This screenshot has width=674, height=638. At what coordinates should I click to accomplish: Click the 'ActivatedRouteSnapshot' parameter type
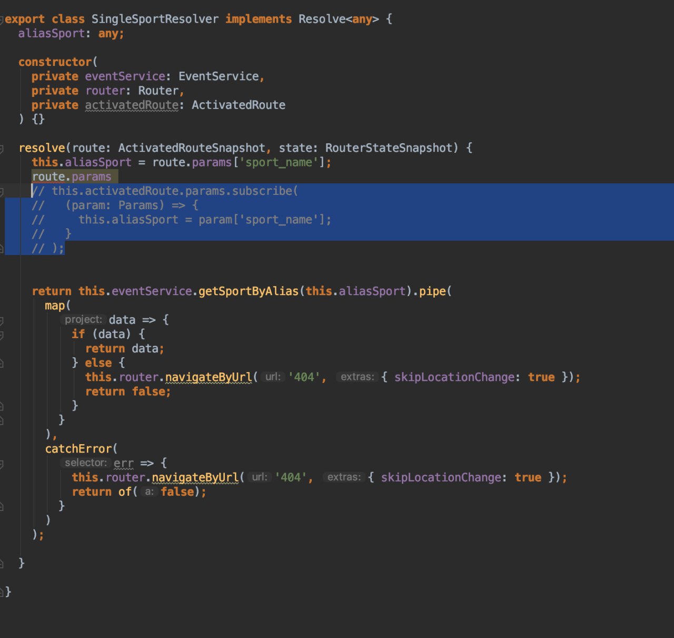[x=192, y=148]
